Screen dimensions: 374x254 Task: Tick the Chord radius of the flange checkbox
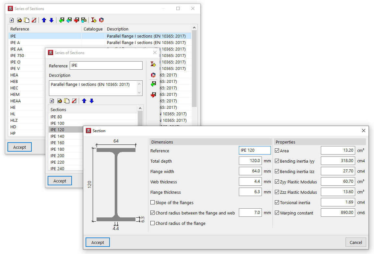(153, 223)
